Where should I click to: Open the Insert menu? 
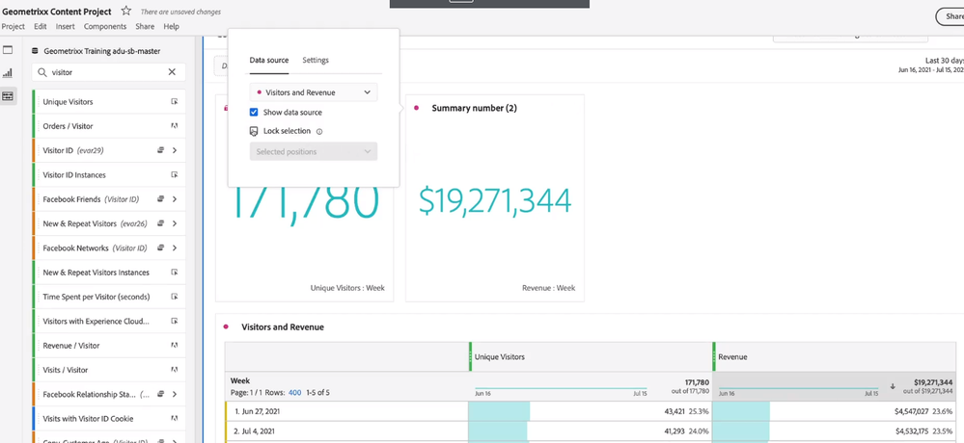(66, 27)
